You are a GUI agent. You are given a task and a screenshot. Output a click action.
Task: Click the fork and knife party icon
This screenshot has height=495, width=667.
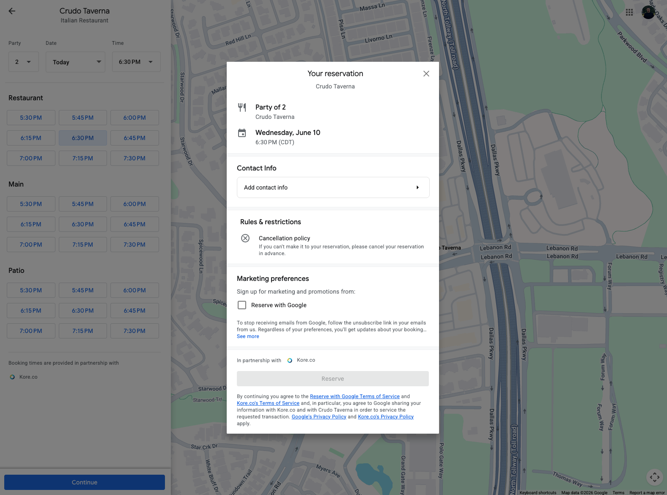pos(242,107)
